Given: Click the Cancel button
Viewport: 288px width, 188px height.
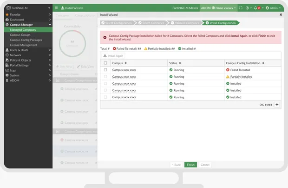Looking at the screenshot, I should 205,165.
